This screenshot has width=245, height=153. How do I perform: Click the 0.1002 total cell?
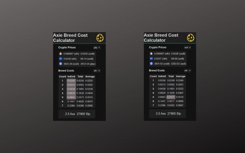[x=80, y=89]
